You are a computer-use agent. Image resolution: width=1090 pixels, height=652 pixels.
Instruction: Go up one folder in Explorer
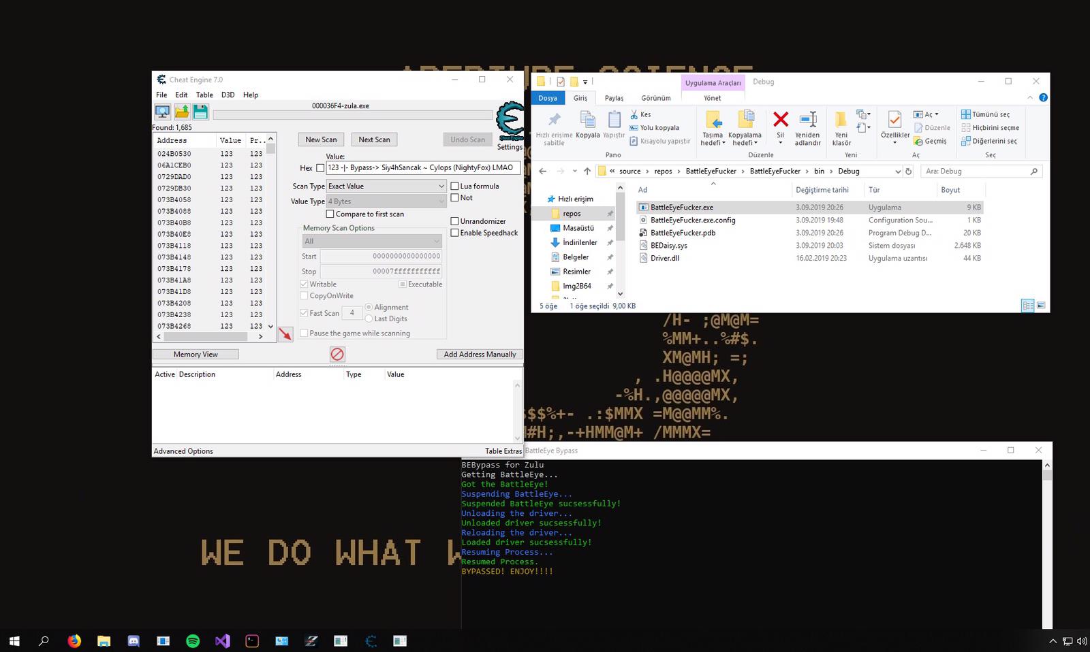(587, 172)
